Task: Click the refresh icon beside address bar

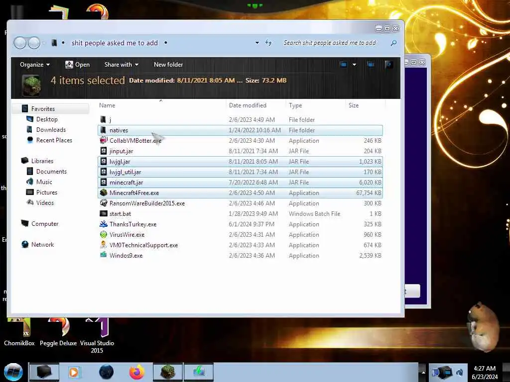Action: coord(268,43)
